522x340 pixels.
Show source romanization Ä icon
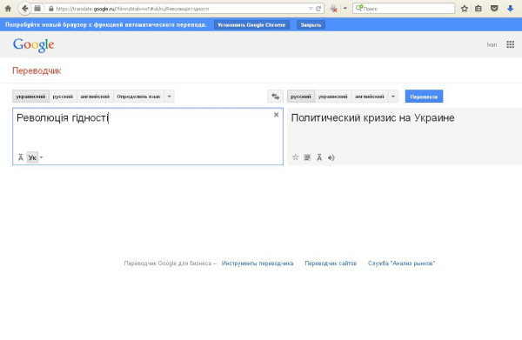pos(21,157)
